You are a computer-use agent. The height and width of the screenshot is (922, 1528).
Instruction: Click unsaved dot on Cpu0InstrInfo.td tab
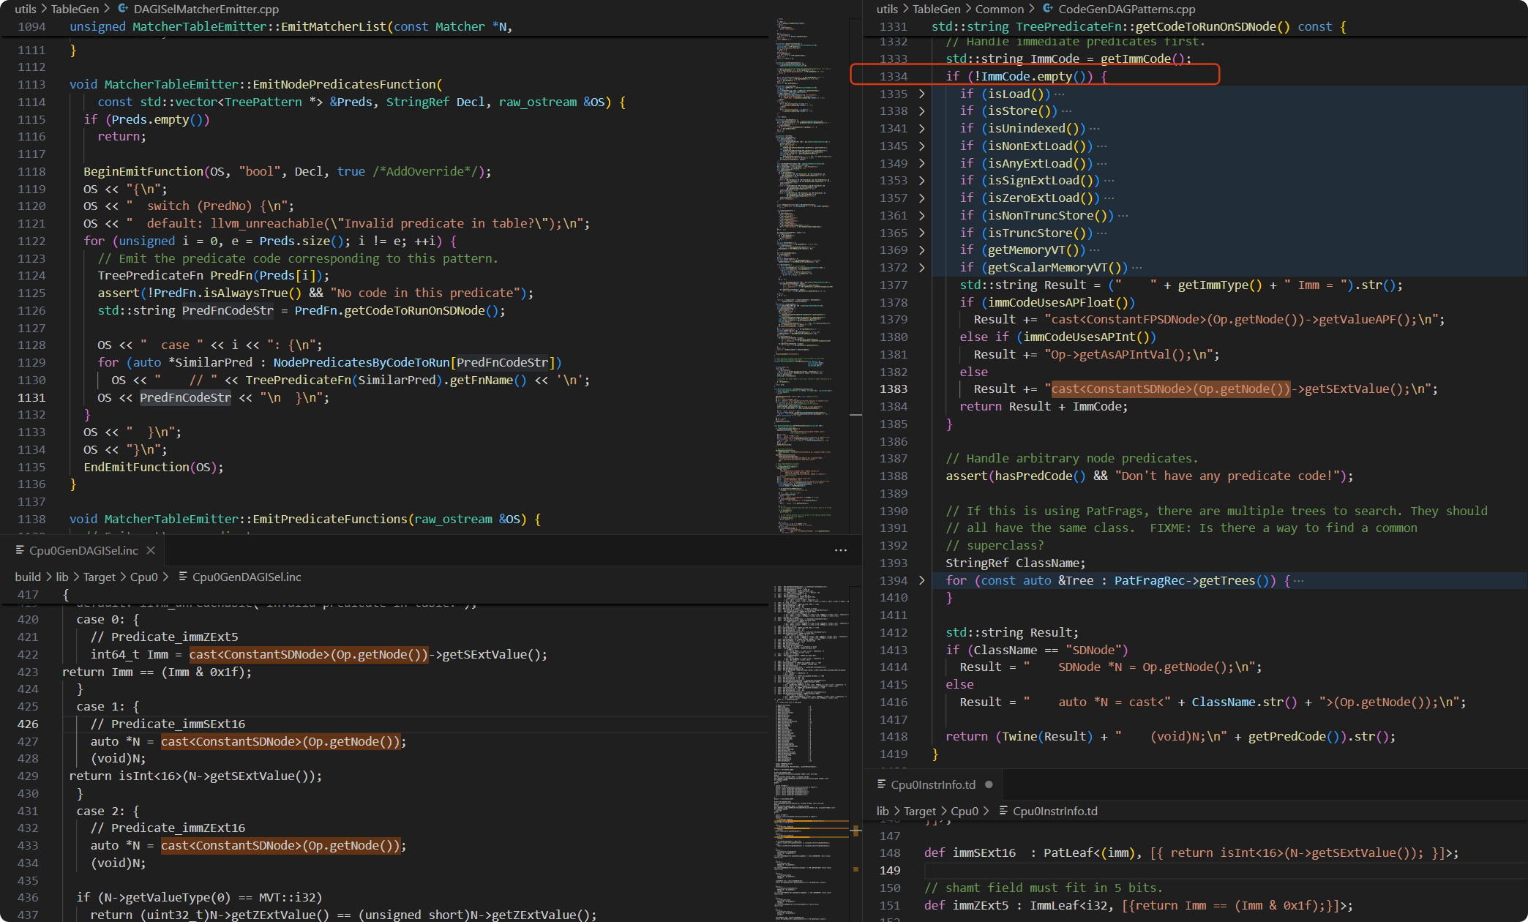989,784
